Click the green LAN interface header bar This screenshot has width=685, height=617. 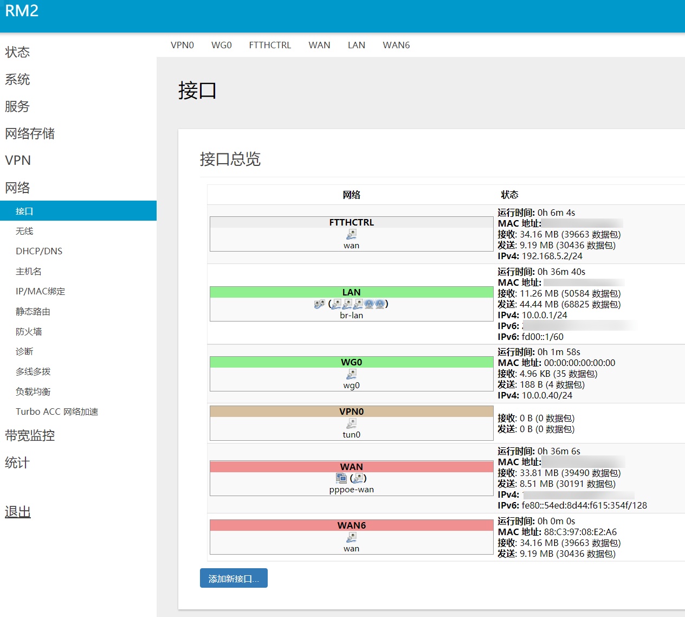(x=351, y=292)
